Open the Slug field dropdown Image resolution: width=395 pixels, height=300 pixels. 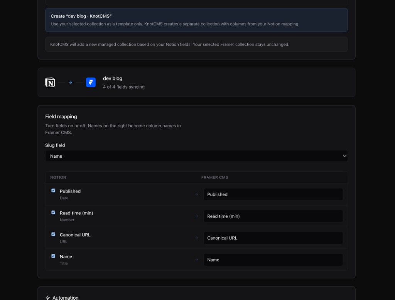[196, 156]
